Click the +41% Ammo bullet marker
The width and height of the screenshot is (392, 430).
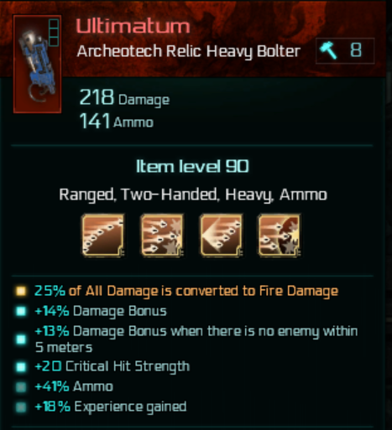(21, 387)
